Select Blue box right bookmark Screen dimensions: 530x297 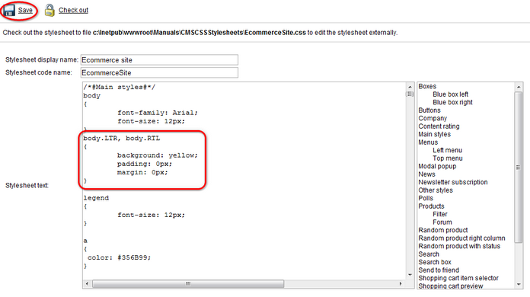[x=452, y=102]
